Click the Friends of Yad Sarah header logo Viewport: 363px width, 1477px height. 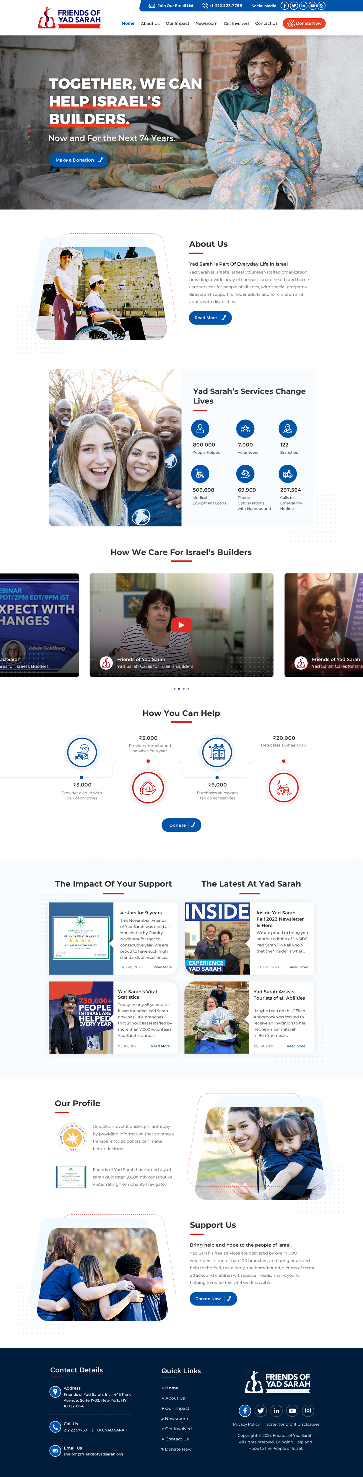coord(69,18)
